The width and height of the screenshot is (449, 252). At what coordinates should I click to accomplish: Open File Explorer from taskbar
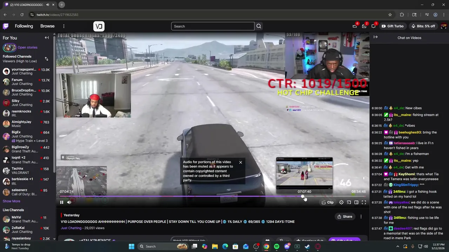[215, 246]
